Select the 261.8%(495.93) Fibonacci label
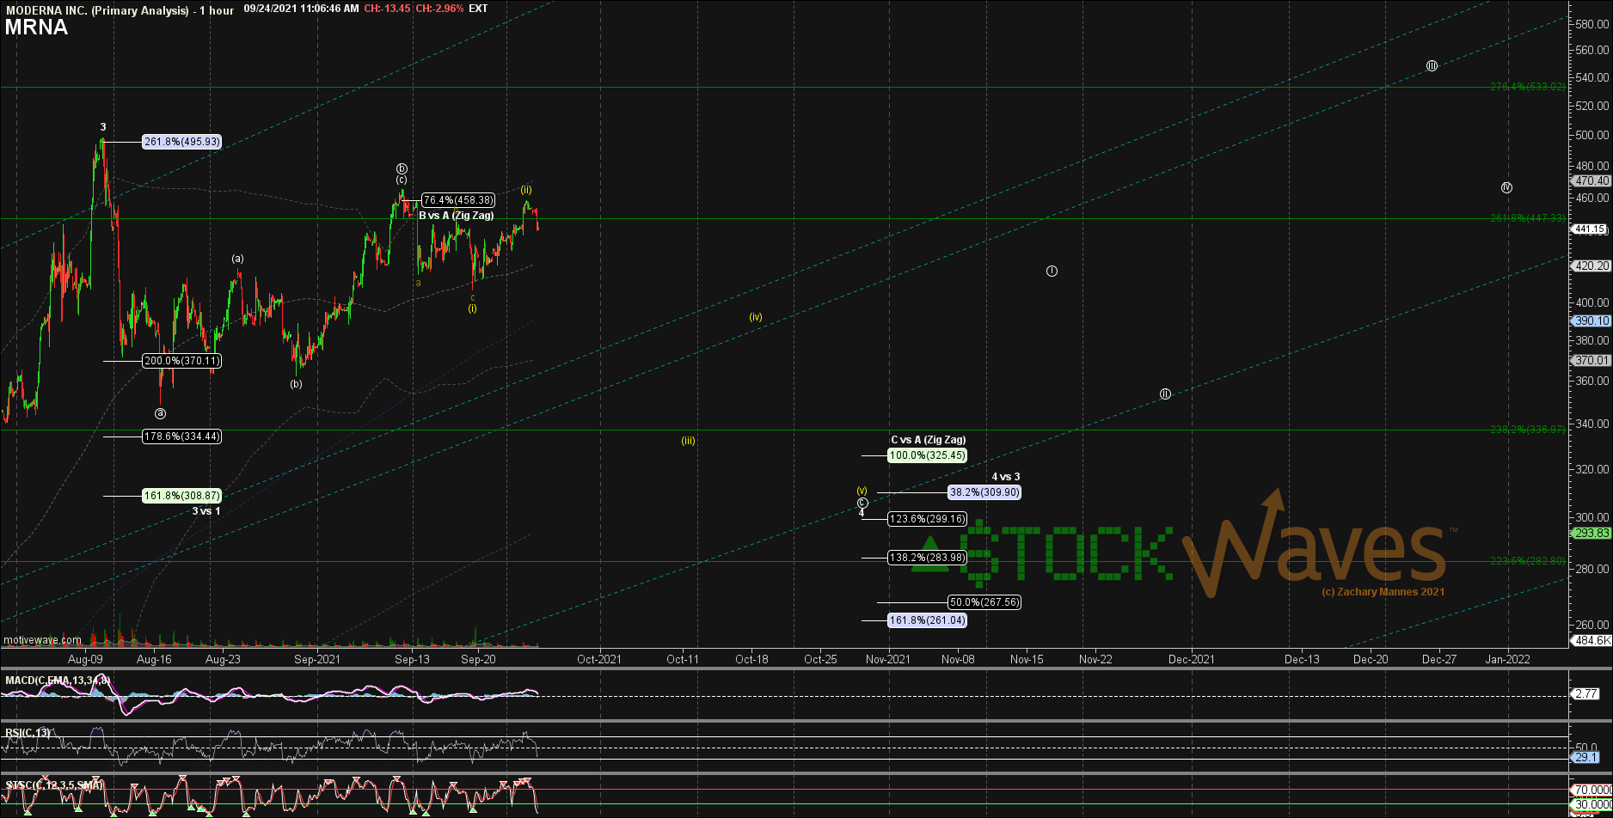Viewport: 1613px width, 818px height. [x=181, y=142]
